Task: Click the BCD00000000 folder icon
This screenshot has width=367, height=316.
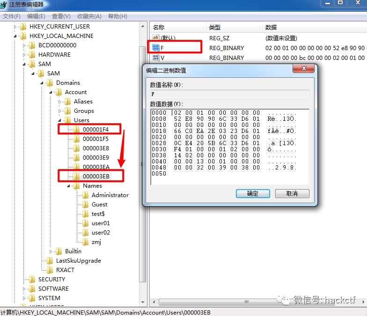Action: (x=32, y=45)
